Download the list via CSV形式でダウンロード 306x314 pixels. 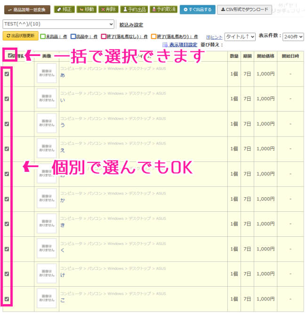244,9
